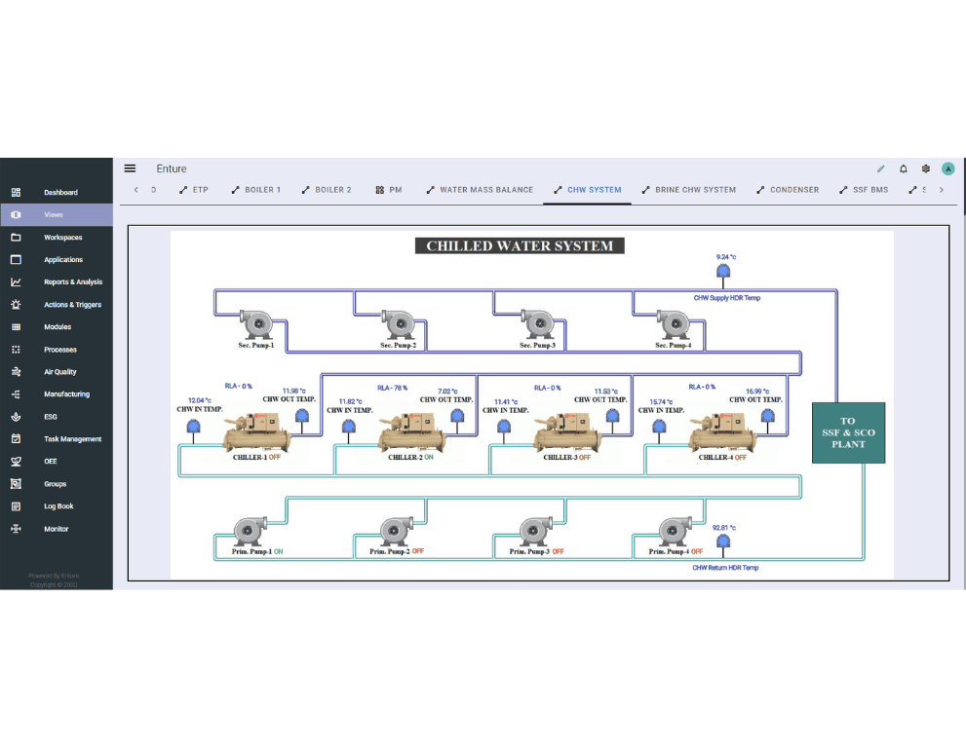The width and height of the screenshot is (966, 748).
Task: Click the Chiller-4 CHW out temp sensor
Action: click(769, 417)
